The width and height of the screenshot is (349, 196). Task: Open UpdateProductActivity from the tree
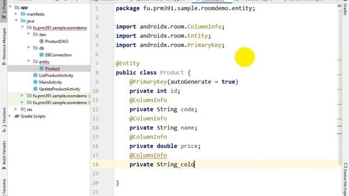click(59, 89)
